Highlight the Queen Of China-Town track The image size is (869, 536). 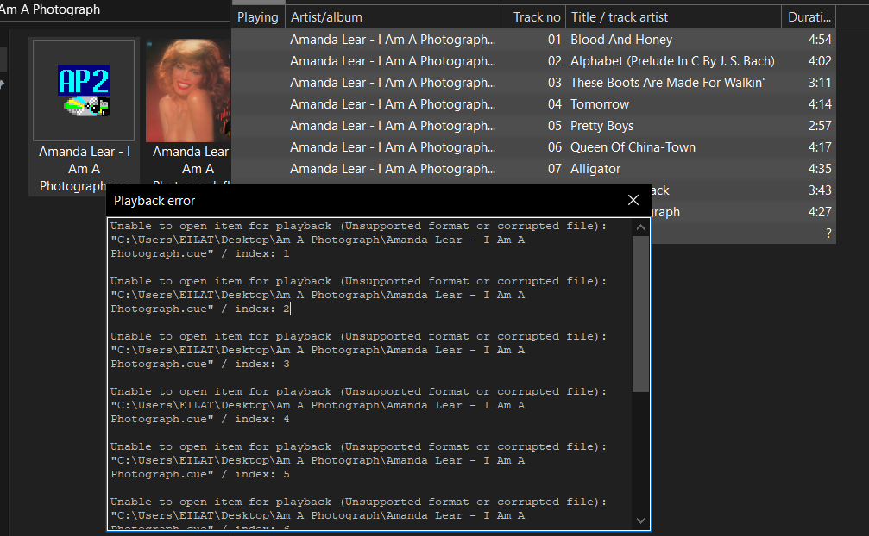[633, 147]
